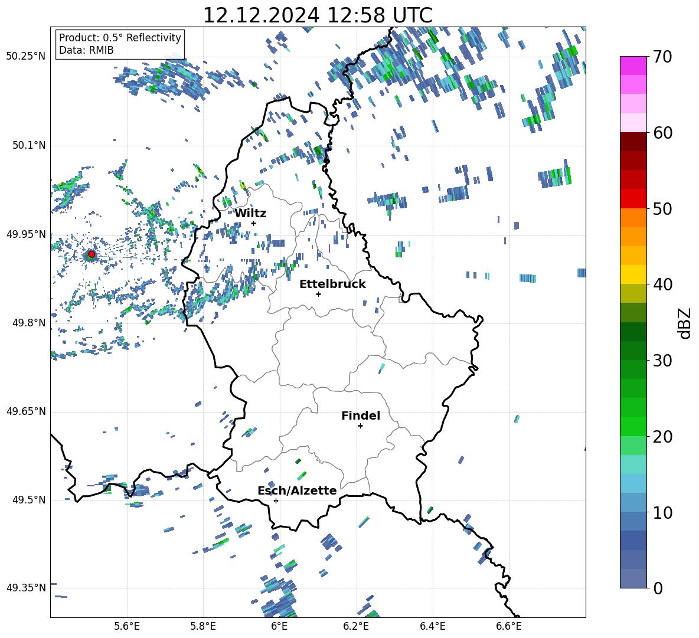Click the 70 colorbar tick label

[x=663, y=57]
